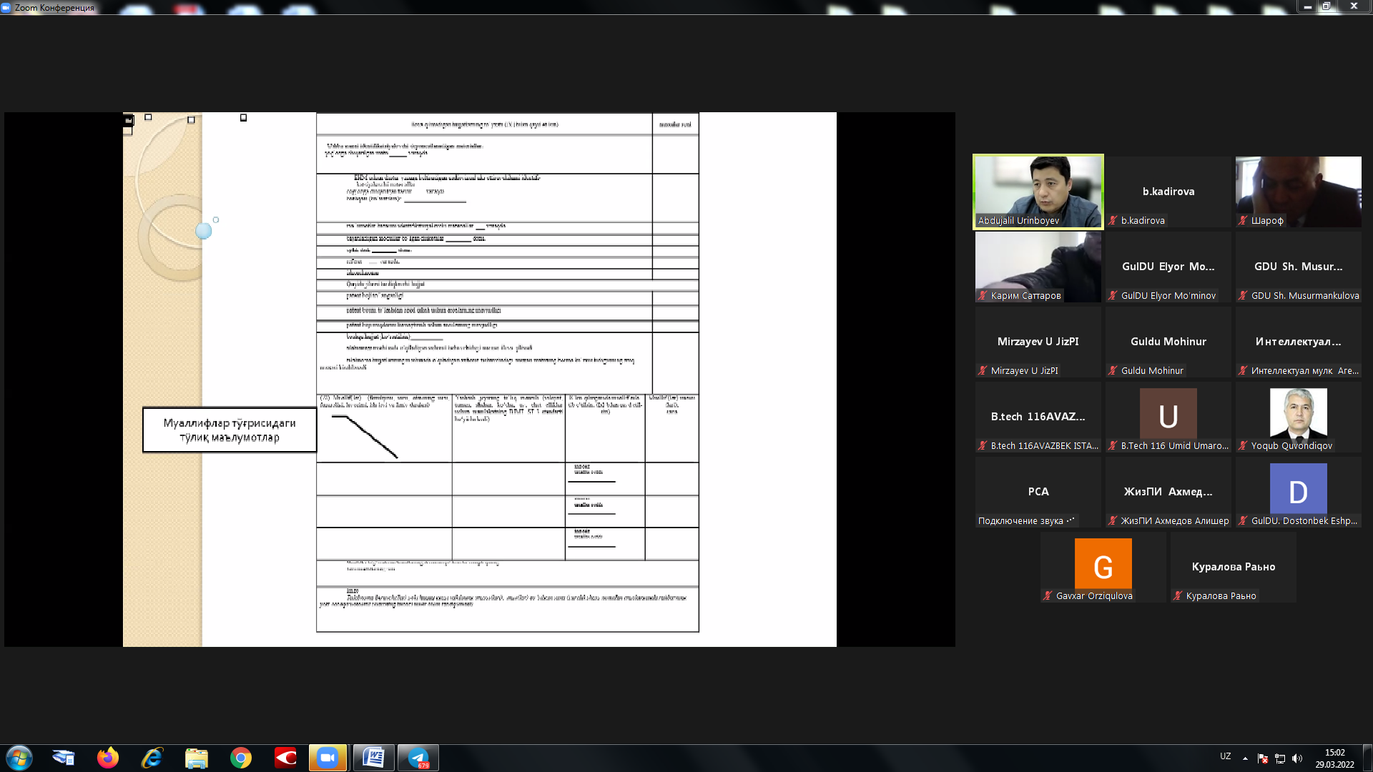Open Telegram from the taskbar

pyautogui.click(x=418, y=758)
